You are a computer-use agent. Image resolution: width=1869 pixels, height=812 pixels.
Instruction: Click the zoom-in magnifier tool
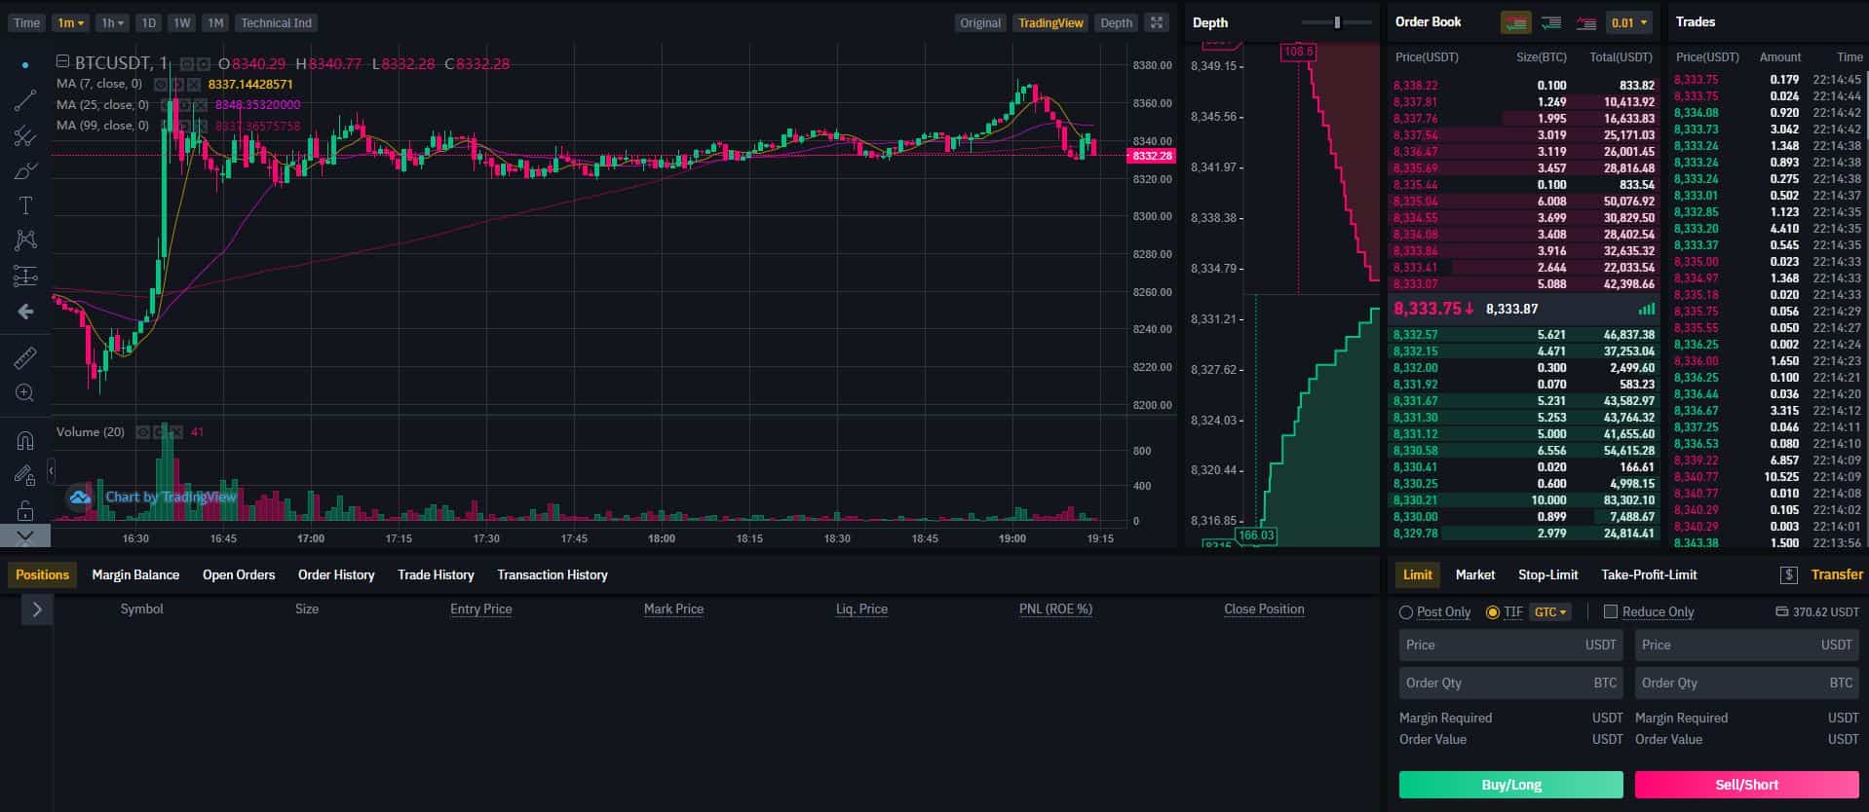(x=25, y=392)
